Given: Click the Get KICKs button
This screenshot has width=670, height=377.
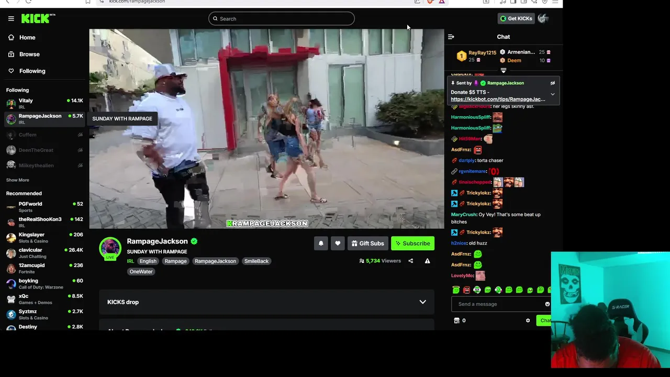Looking at the screenshot, I should click(x=516, y=18).
